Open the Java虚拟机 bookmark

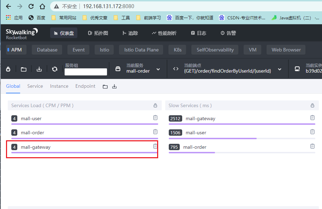click(x=295, y=18)
